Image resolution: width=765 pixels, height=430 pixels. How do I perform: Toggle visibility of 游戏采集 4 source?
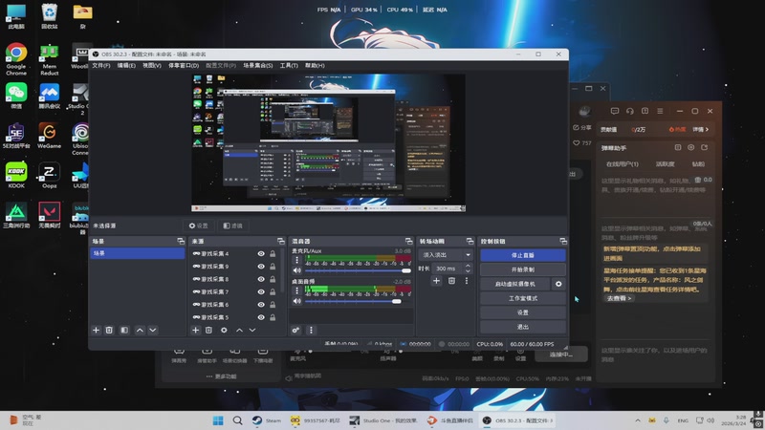coord(261,253)
